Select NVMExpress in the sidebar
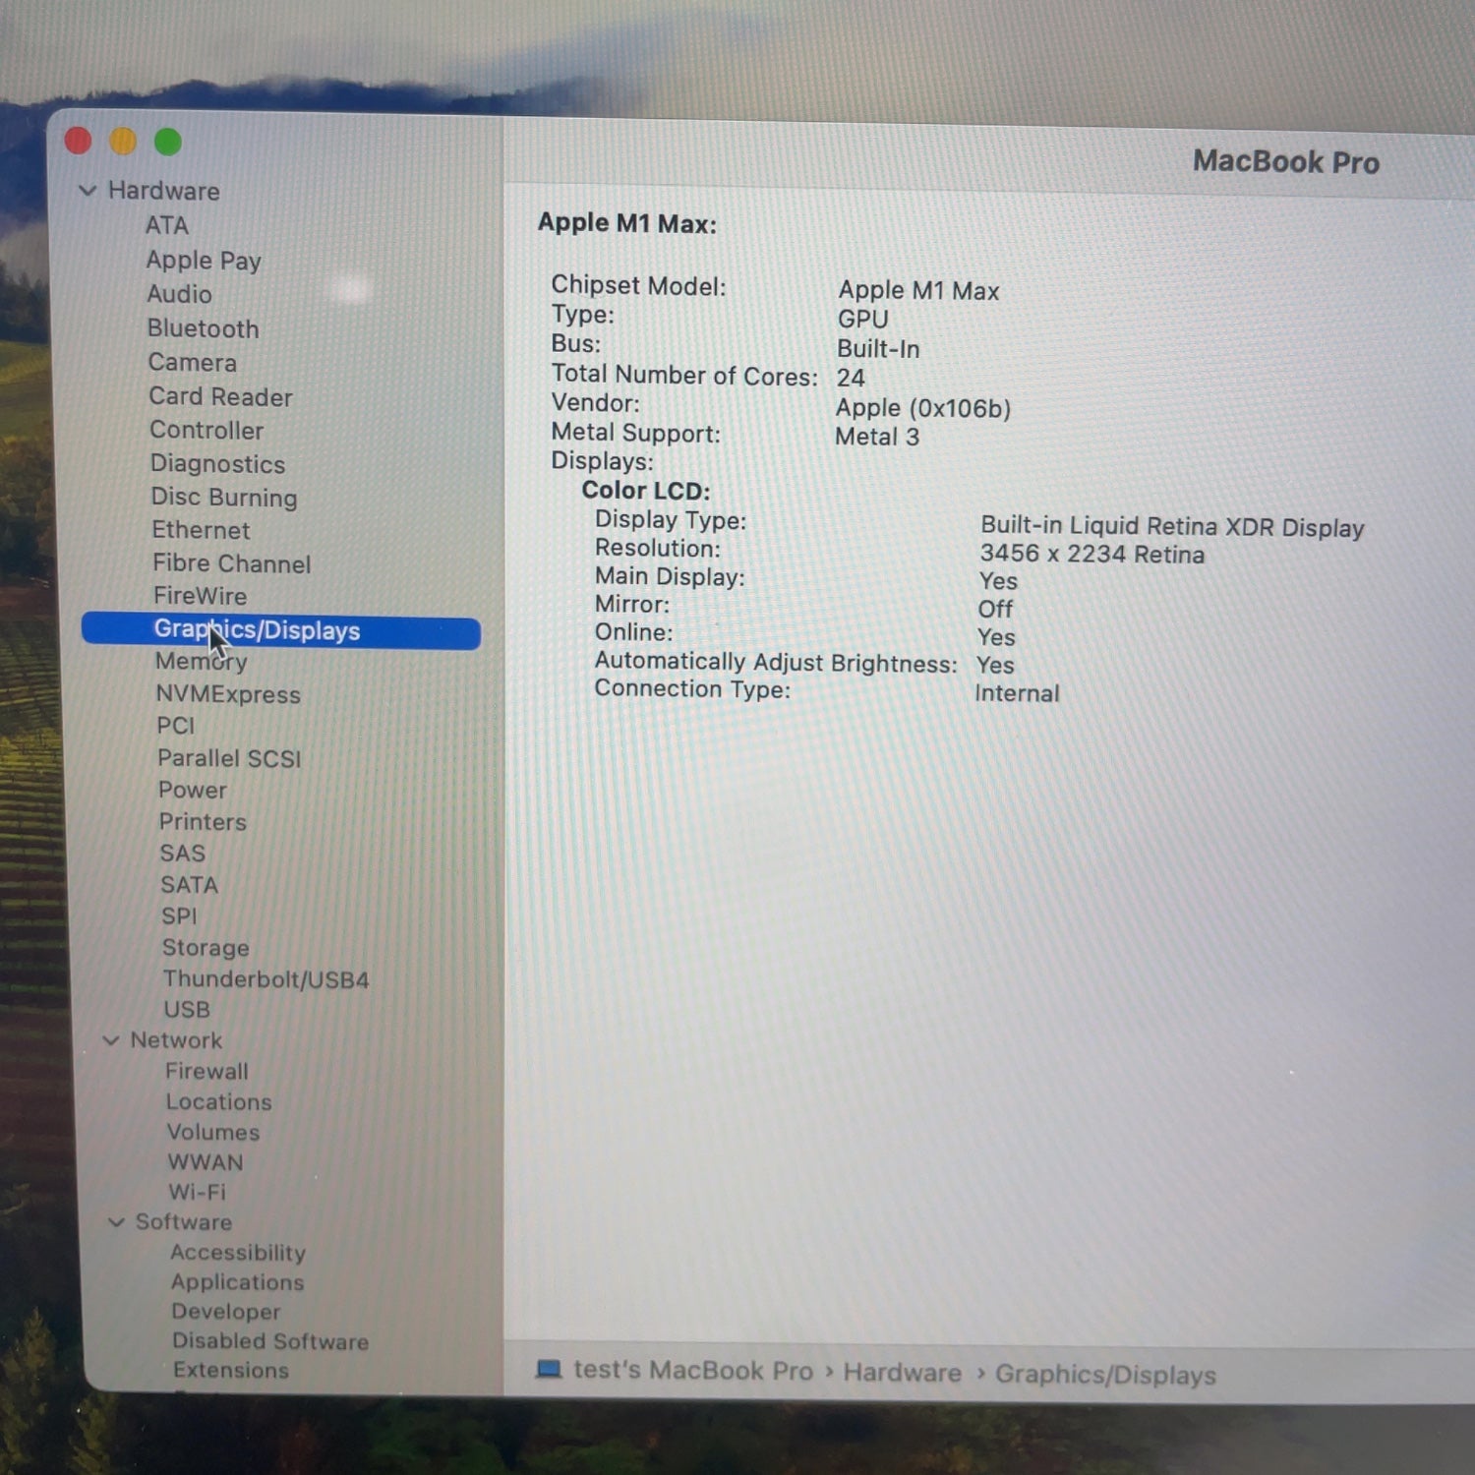Screen dimensions: 1475x1475 click(228, 694)
